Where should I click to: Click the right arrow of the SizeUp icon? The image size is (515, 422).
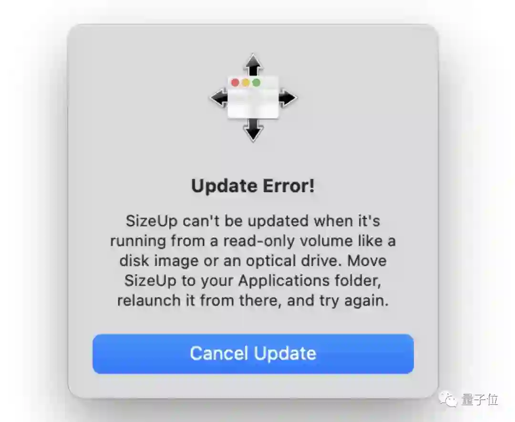tap(288, 98)
